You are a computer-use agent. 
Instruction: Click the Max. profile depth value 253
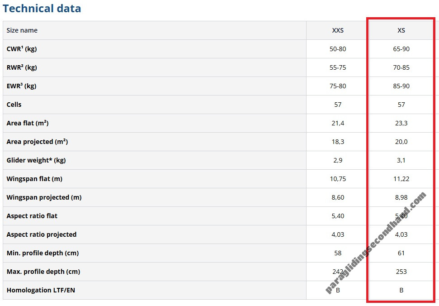401,272
